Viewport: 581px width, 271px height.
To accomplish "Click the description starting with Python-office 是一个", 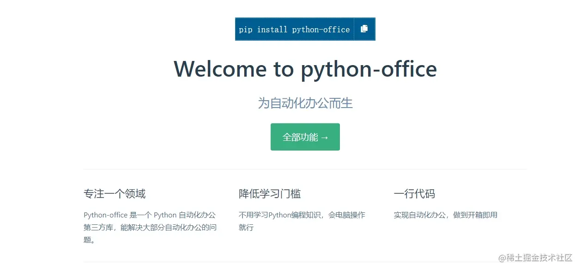I will click(150, 227).
